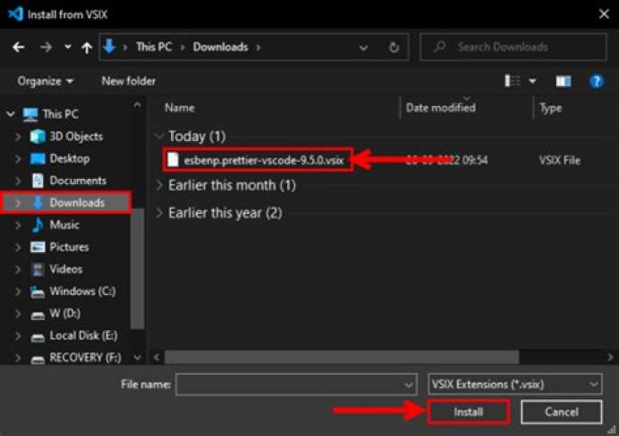Open the VSIX Extensions file type dropdown
Image resolution: width=619 pixels, height=436 pixels.
[515, 384]
